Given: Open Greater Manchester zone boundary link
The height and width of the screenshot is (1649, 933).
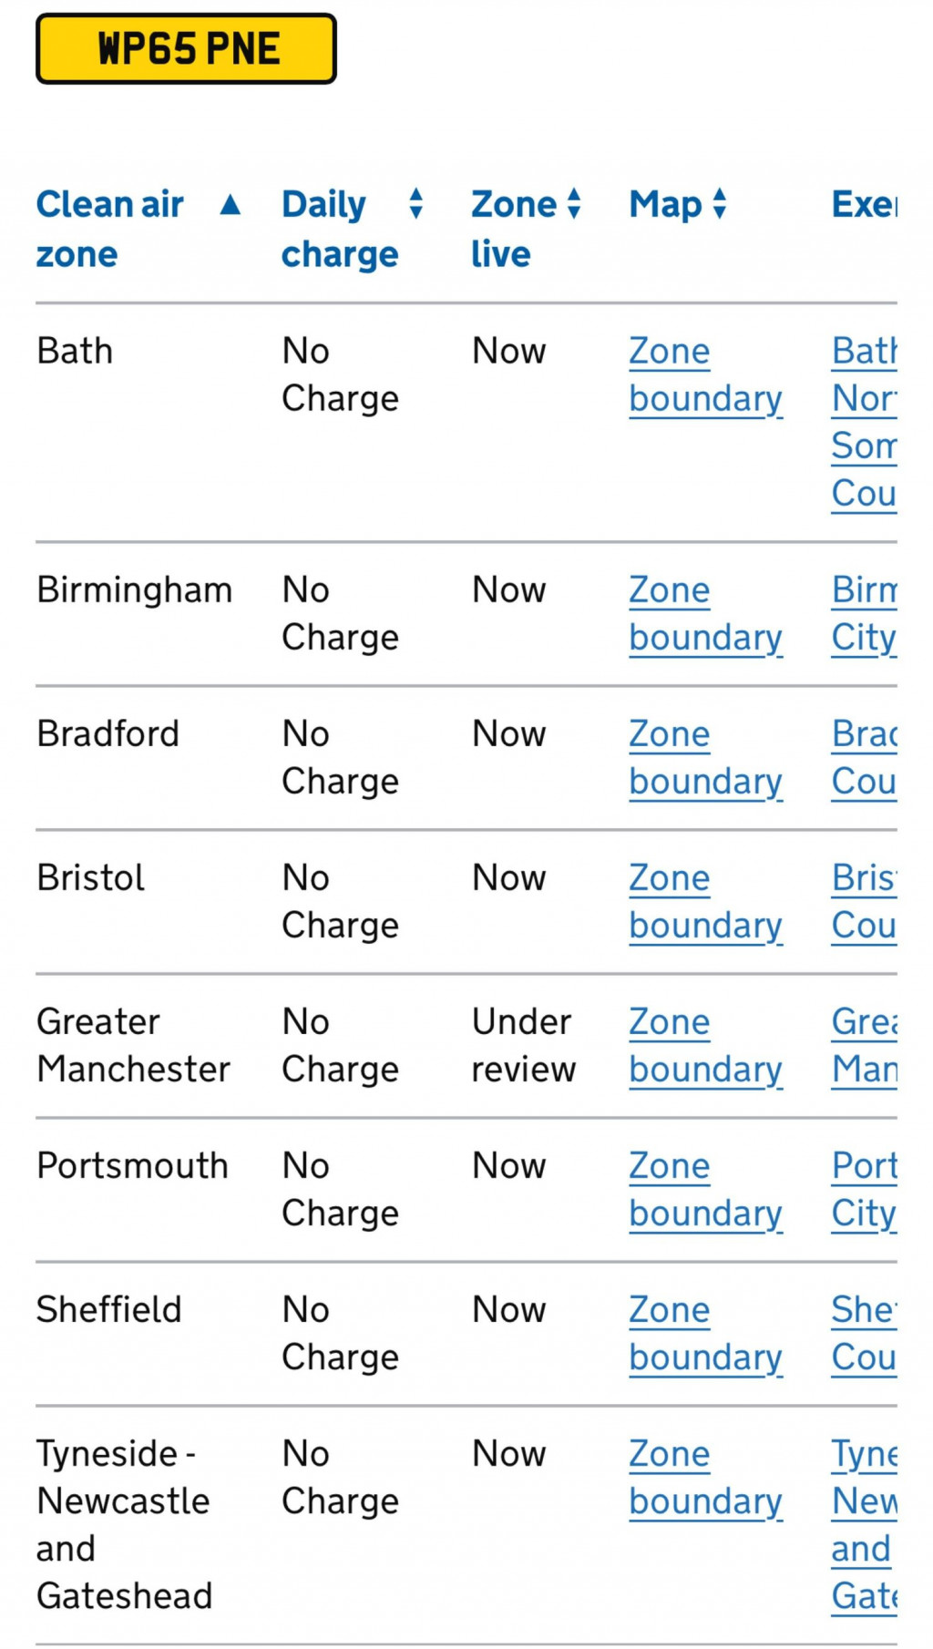Looking at the screenshot, I should pos(705,1046).
